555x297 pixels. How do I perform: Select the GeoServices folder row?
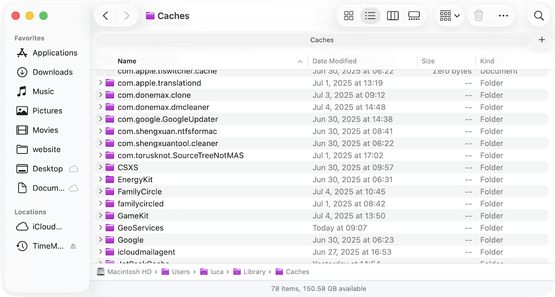[x=322, y=228]
